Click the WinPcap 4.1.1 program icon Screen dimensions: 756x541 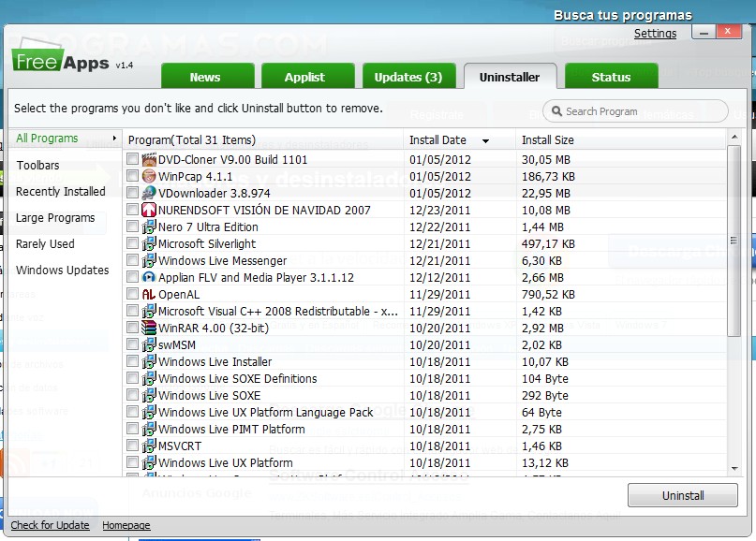coord(149,176)
